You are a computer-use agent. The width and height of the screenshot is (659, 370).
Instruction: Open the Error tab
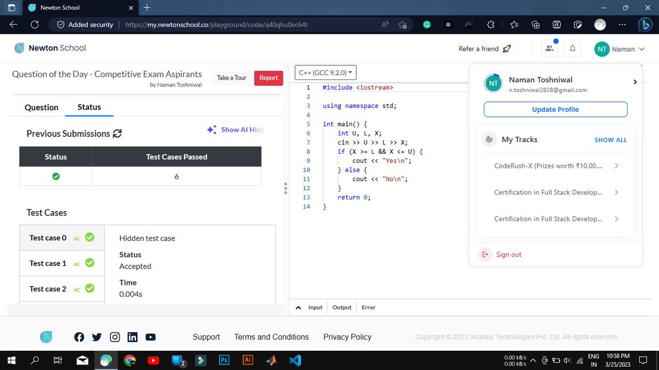[368, 308]
